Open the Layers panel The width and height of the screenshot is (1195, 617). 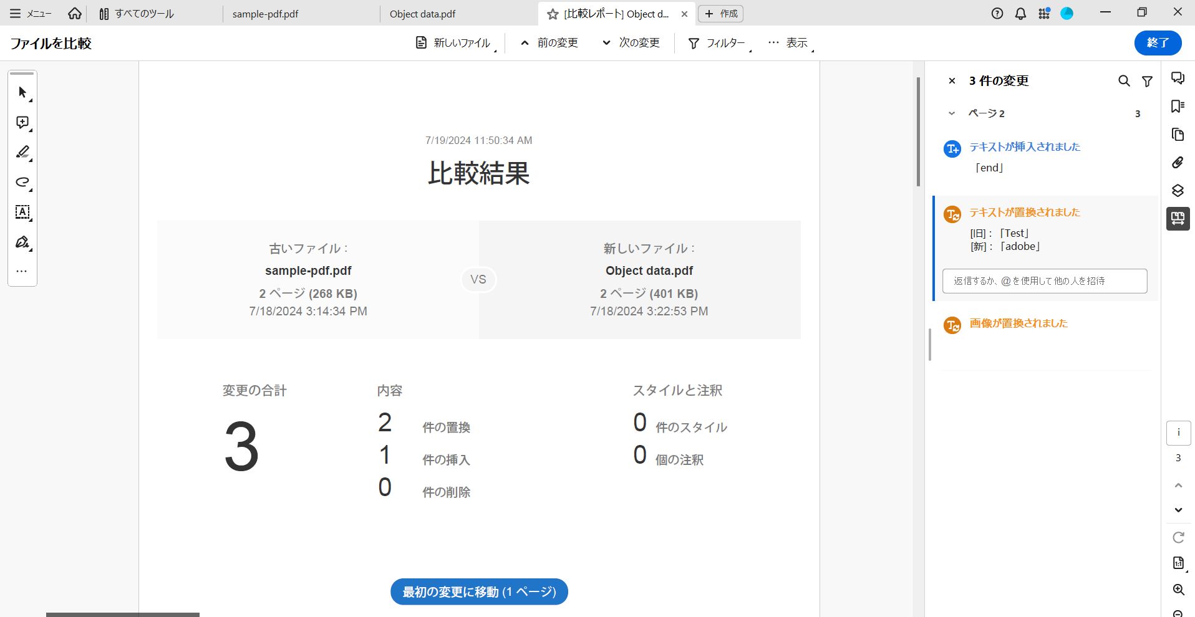pos(1178,190)
